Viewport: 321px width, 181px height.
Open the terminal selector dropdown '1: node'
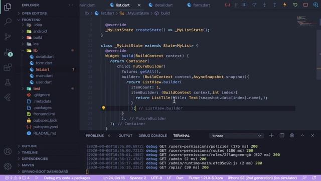pos(236,136)
